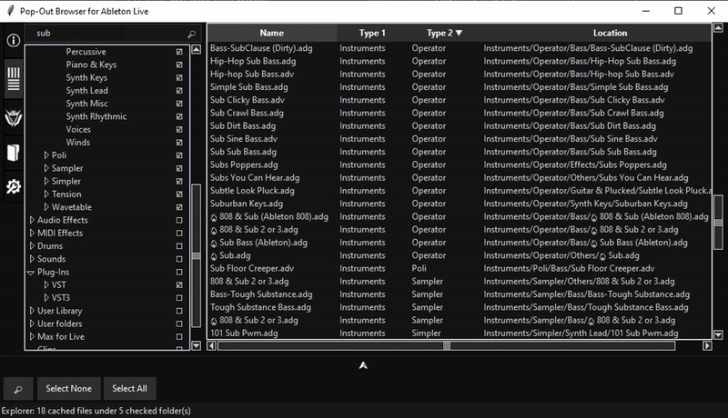Click the upward arrow collapse icon

pos(363,365)
